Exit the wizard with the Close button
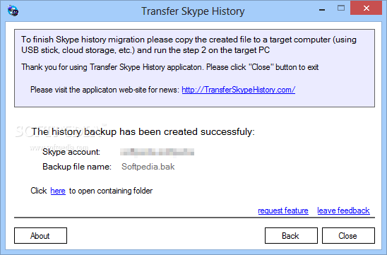This screenshot has height=255, width=387. tap(348, 235)
